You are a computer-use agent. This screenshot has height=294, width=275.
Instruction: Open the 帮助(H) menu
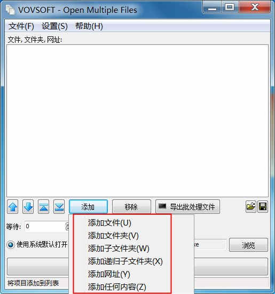click(x=89, y=26)
